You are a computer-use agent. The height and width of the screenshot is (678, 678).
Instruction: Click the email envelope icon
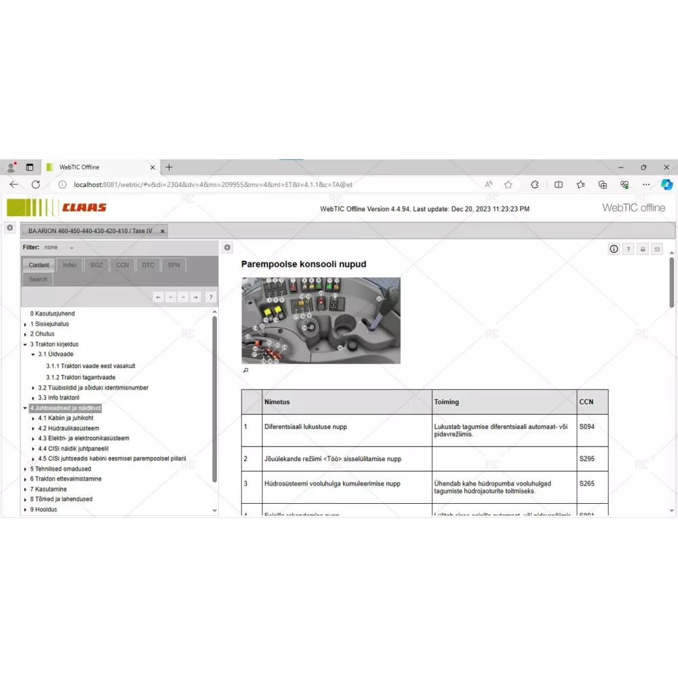coord(656,249)
